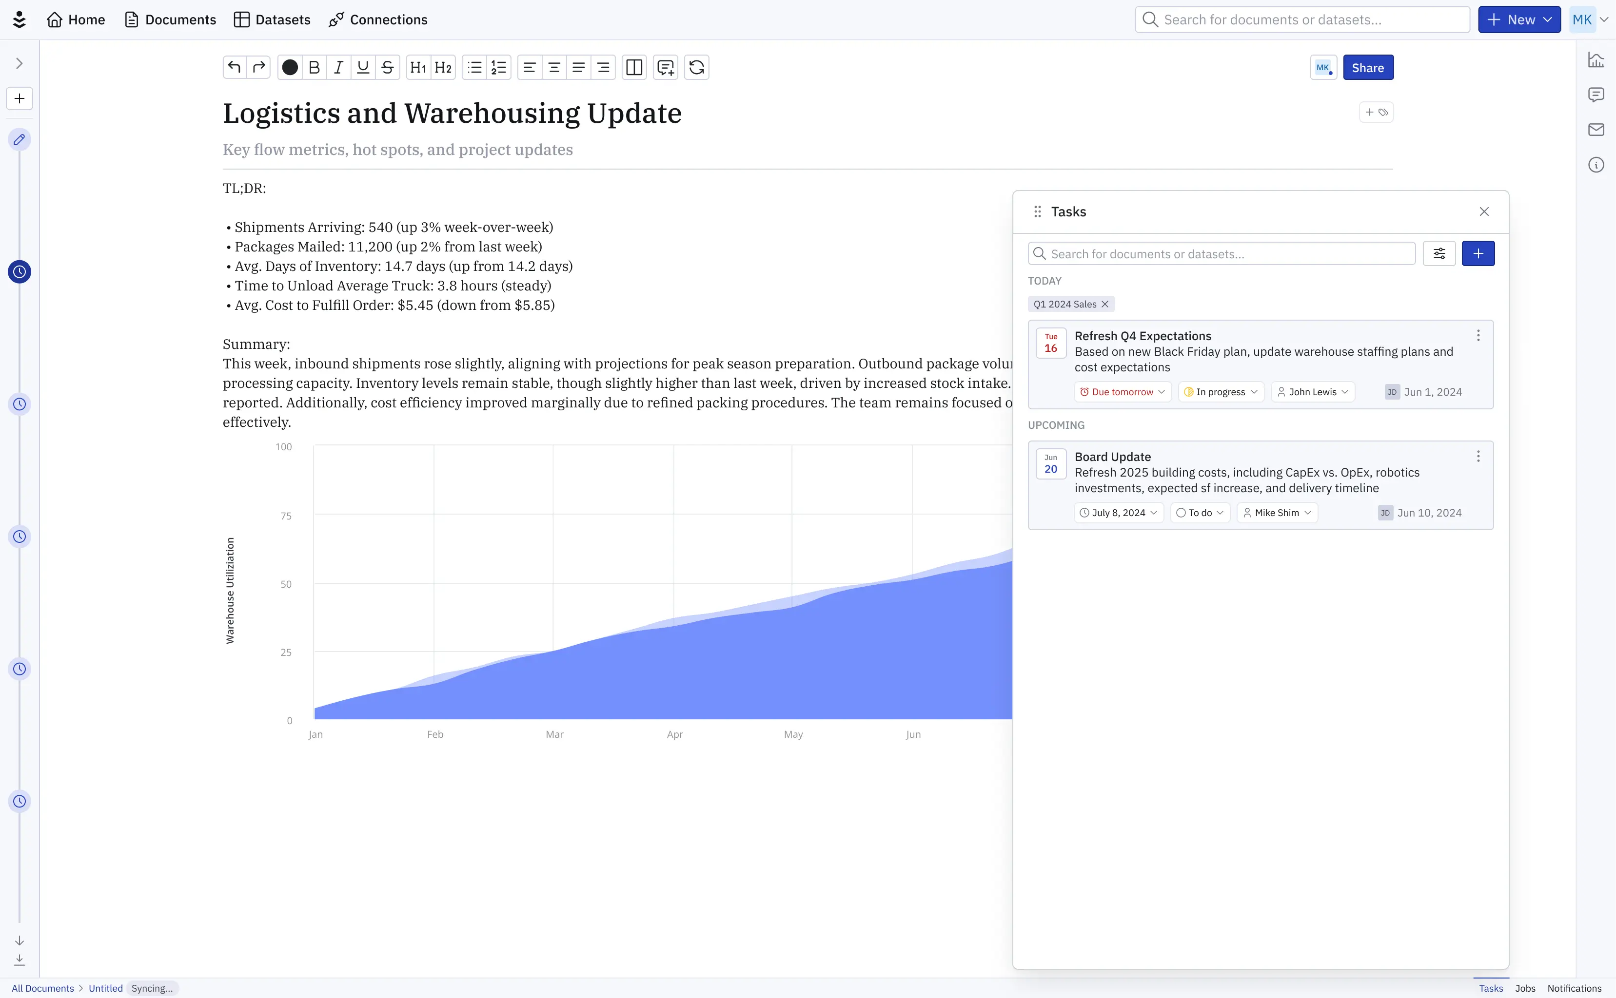Insert a bulleted list
Viewport: 1616px width, 998px height.
point(474,67)
